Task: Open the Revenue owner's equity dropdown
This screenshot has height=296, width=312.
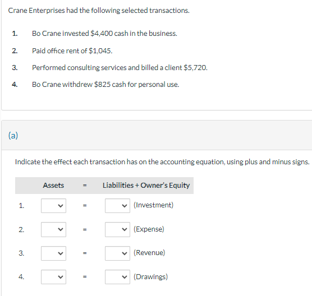Action: (117, 253)
